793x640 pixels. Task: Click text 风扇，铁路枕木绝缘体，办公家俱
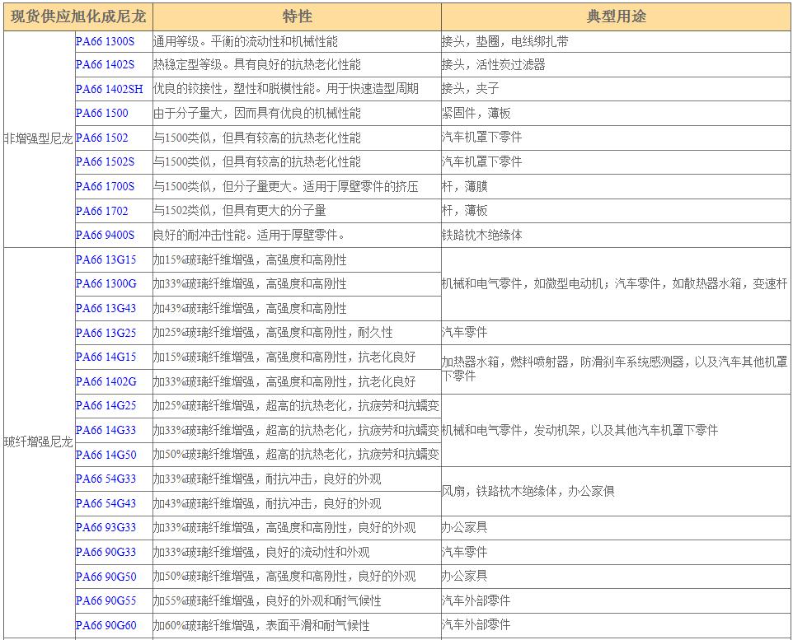(528, 492)
